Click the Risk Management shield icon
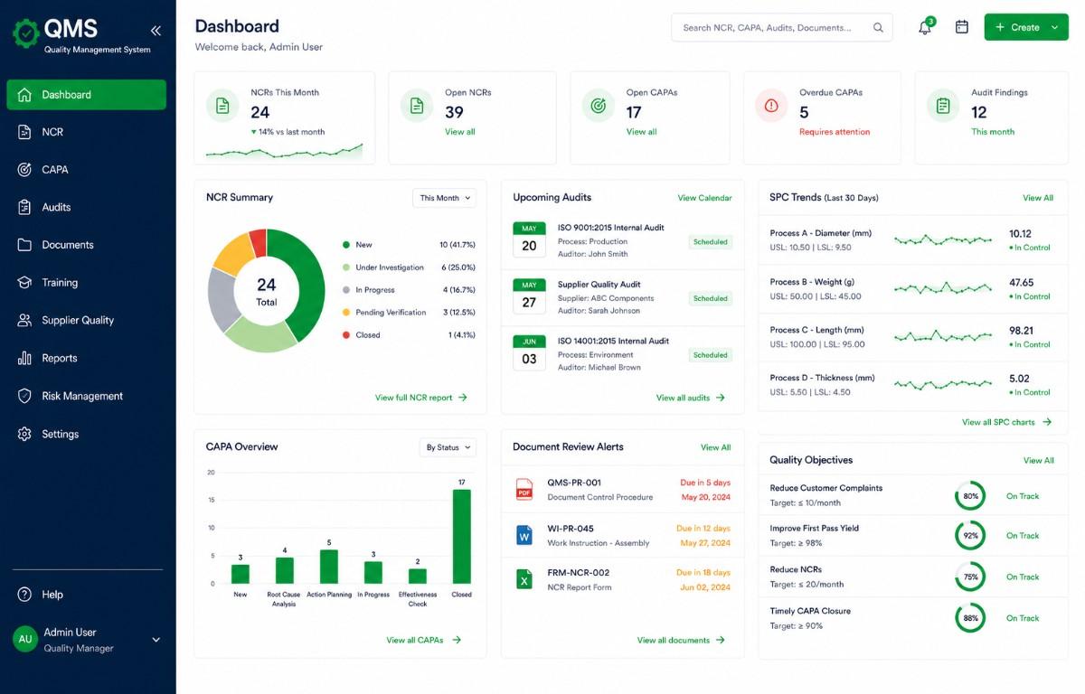The image size is (1085, 694). [24, 396]
